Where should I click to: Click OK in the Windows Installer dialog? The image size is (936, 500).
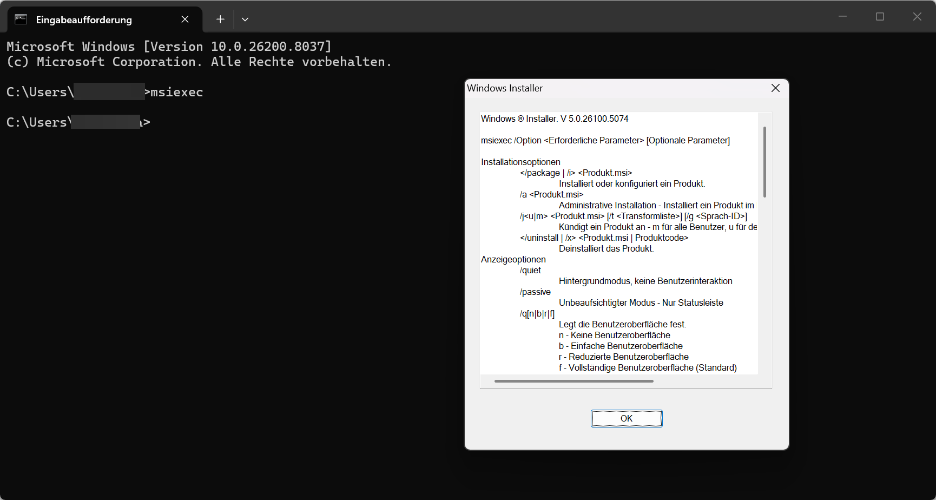pos(627,418)
